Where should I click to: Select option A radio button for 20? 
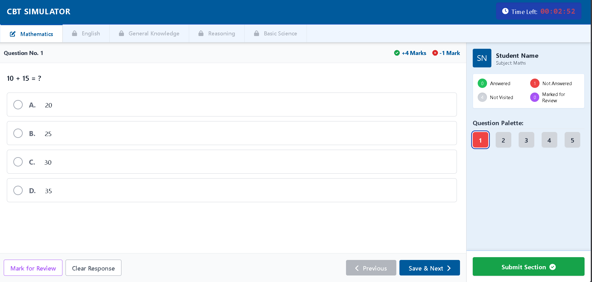pyautogui.click(x=18, y=105)
